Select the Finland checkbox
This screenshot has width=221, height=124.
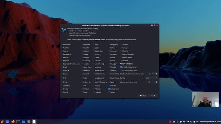click(82, 51)
